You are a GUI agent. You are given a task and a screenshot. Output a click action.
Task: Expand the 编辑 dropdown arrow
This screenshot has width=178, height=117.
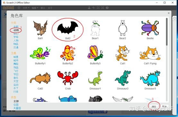tap(38, 8)
